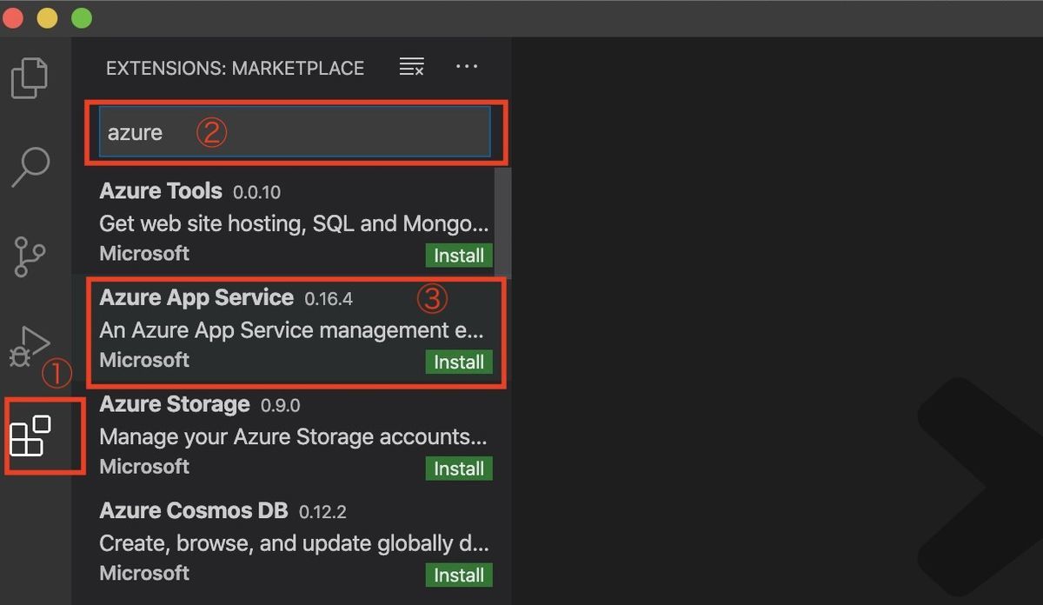Click Microsoft publisher under Azure Storage
This screenshot has height=605, width=1043.
coord(144,467)
